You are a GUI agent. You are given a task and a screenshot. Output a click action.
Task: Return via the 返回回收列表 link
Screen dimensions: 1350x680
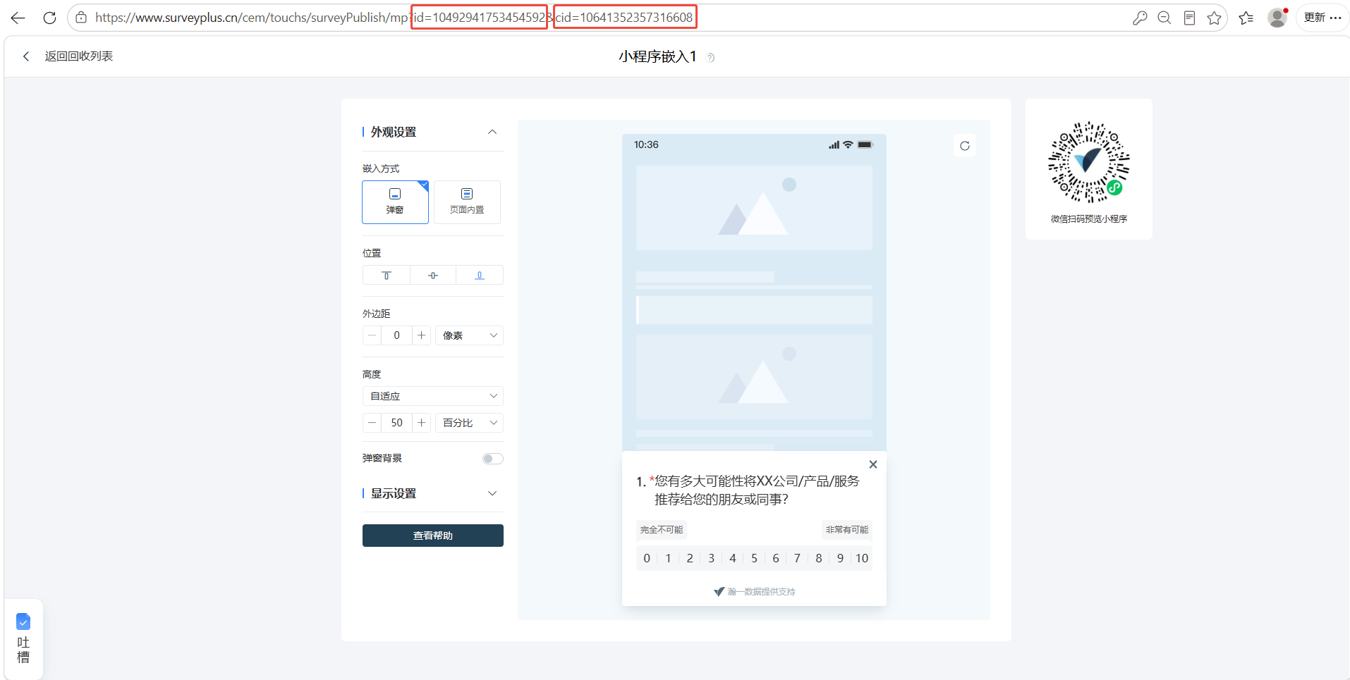click(79, 56)
